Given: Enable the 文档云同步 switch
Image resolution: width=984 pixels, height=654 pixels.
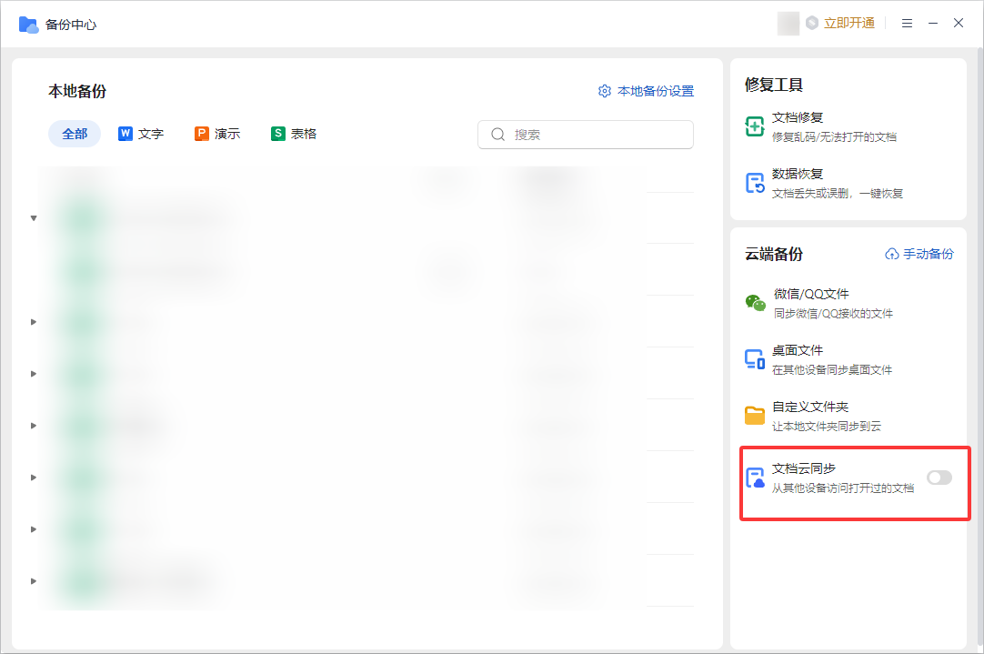Looking at the screenshot, I should 939,476.
